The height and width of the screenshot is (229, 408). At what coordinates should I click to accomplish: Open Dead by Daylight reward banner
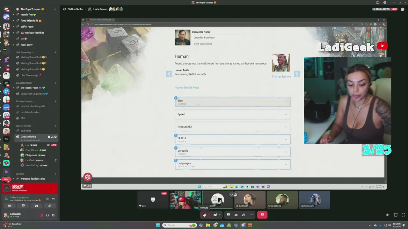(30, 188)
